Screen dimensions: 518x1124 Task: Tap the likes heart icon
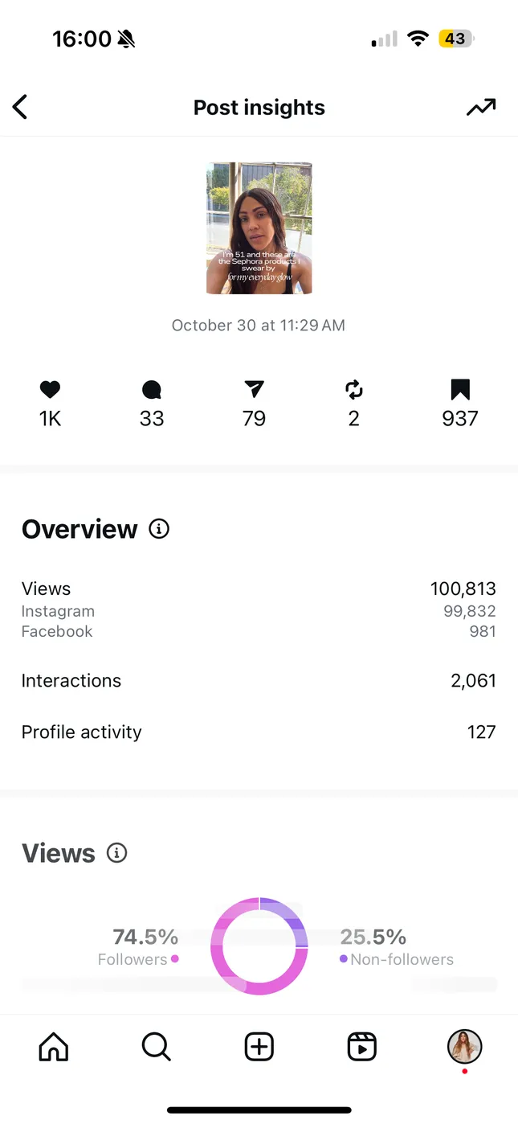tap(50, 390)
